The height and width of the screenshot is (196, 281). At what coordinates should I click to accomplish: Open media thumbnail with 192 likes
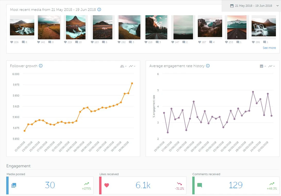click(129, 27)
